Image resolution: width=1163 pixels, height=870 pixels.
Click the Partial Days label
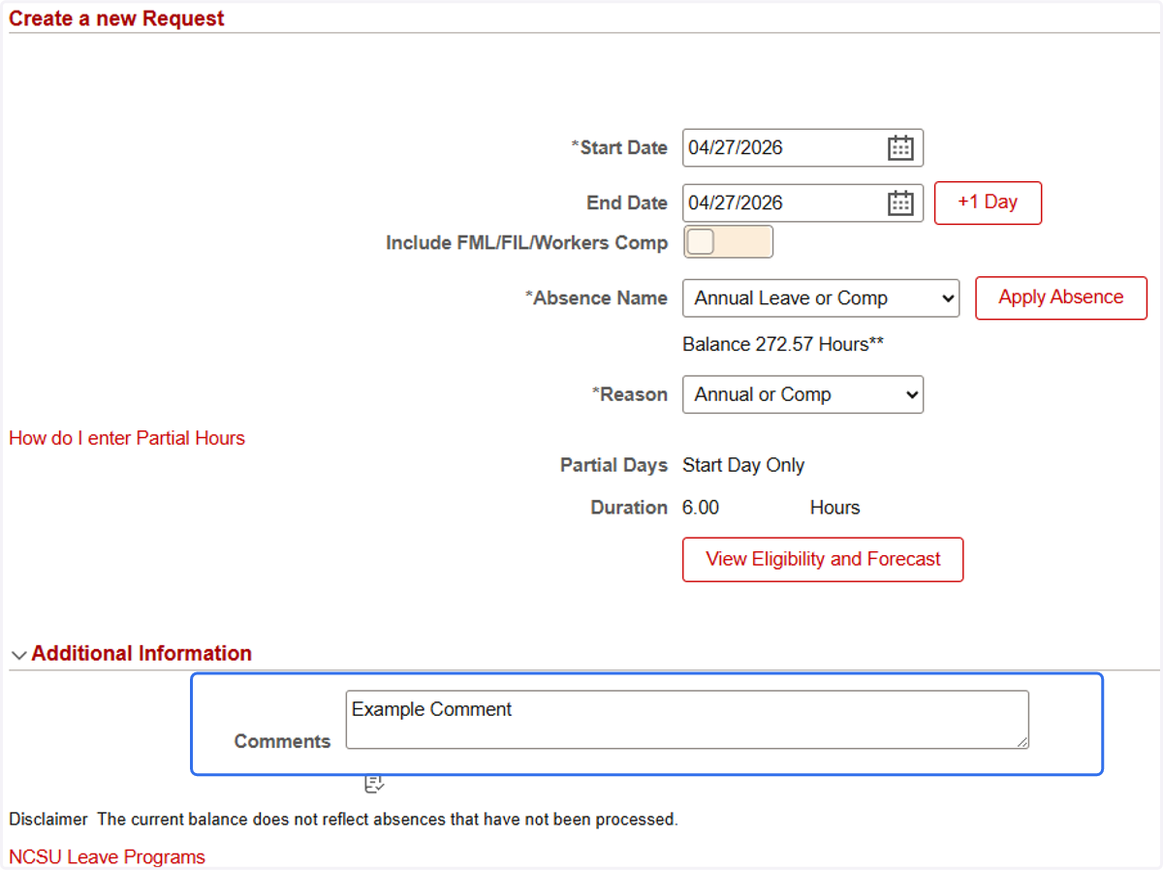tap(613, 465)
